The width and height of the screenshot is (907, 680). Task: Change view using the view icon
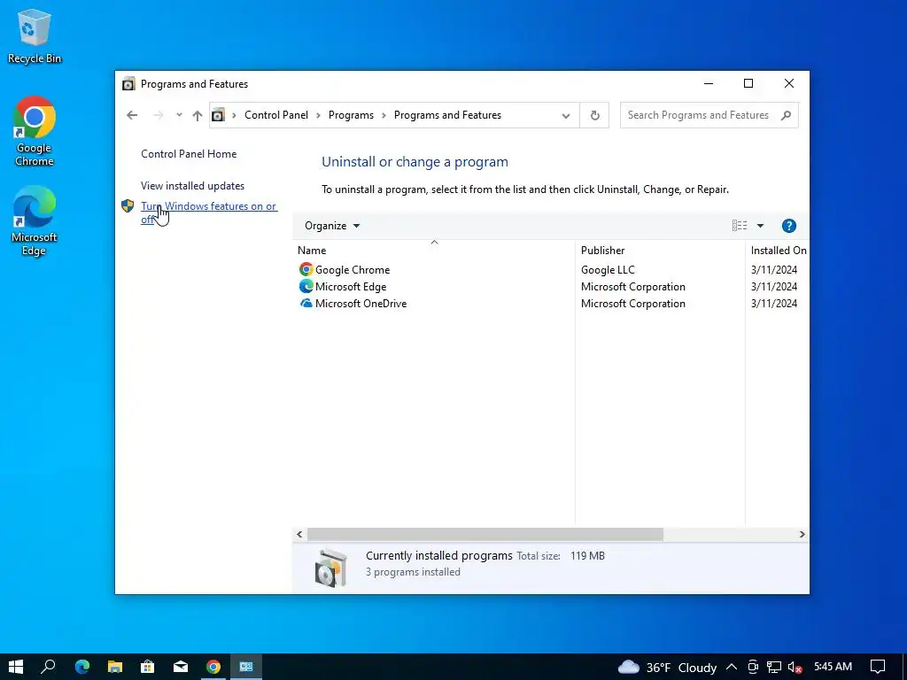tap(740, 226)
